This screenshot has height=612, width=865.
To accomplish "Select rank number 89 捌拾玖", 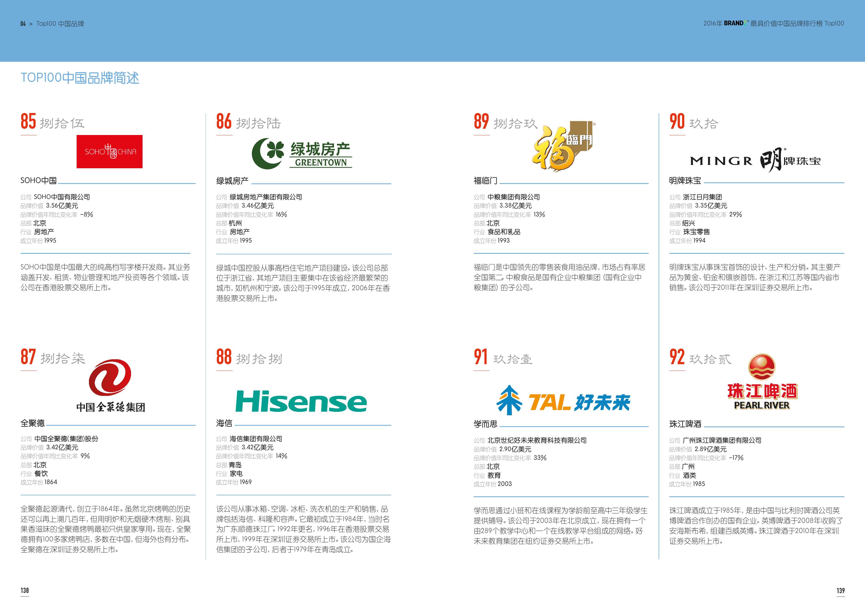I will coord(506,122).
